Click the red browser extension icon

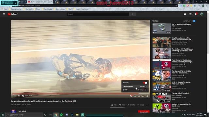(187, 6)
